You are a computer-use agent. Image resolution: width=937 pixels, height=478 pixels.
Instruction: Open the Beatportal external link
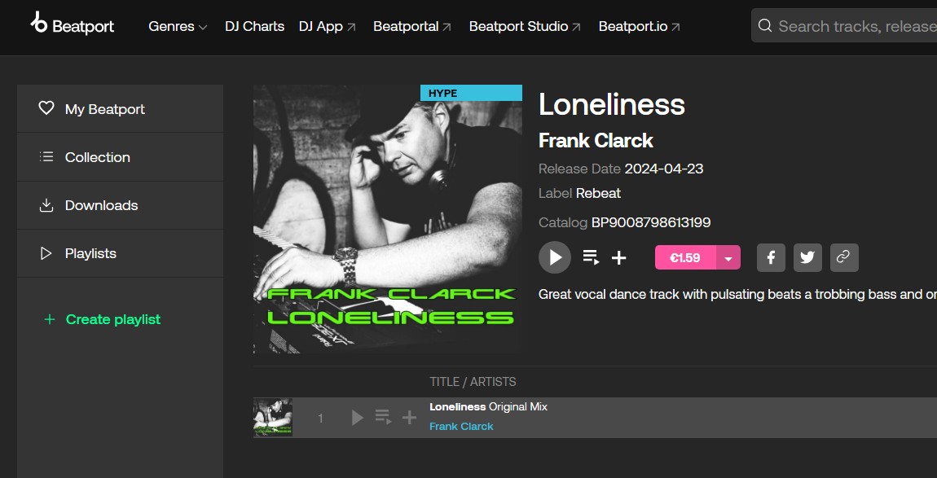coord(412,26)
